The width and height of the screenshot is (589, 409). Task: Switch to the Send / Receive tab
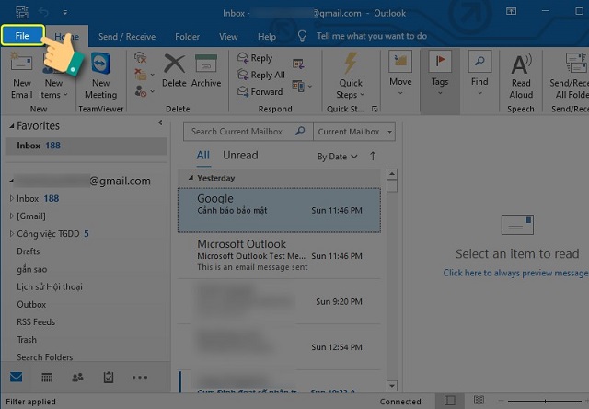(x=127, y=37)
